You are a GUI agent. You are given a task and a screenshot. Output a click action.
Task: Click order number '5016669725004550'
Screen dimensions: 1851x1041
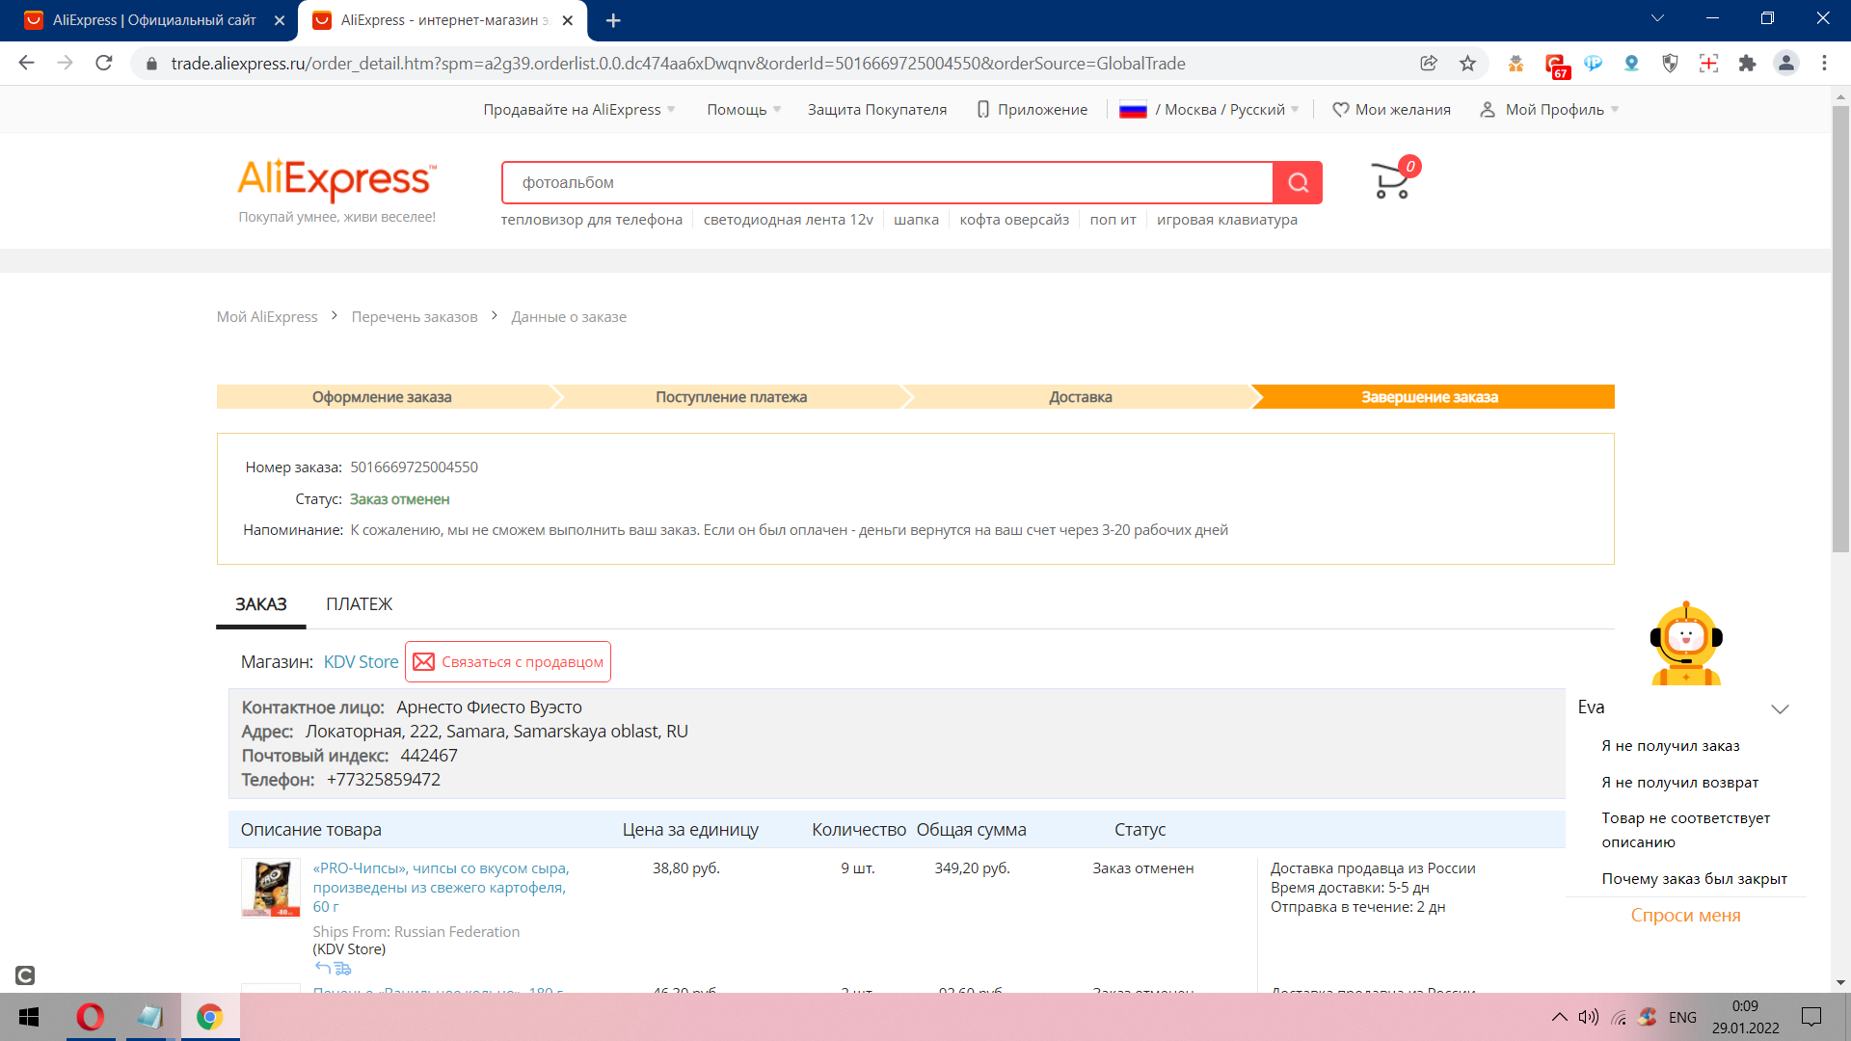[414, 467]
